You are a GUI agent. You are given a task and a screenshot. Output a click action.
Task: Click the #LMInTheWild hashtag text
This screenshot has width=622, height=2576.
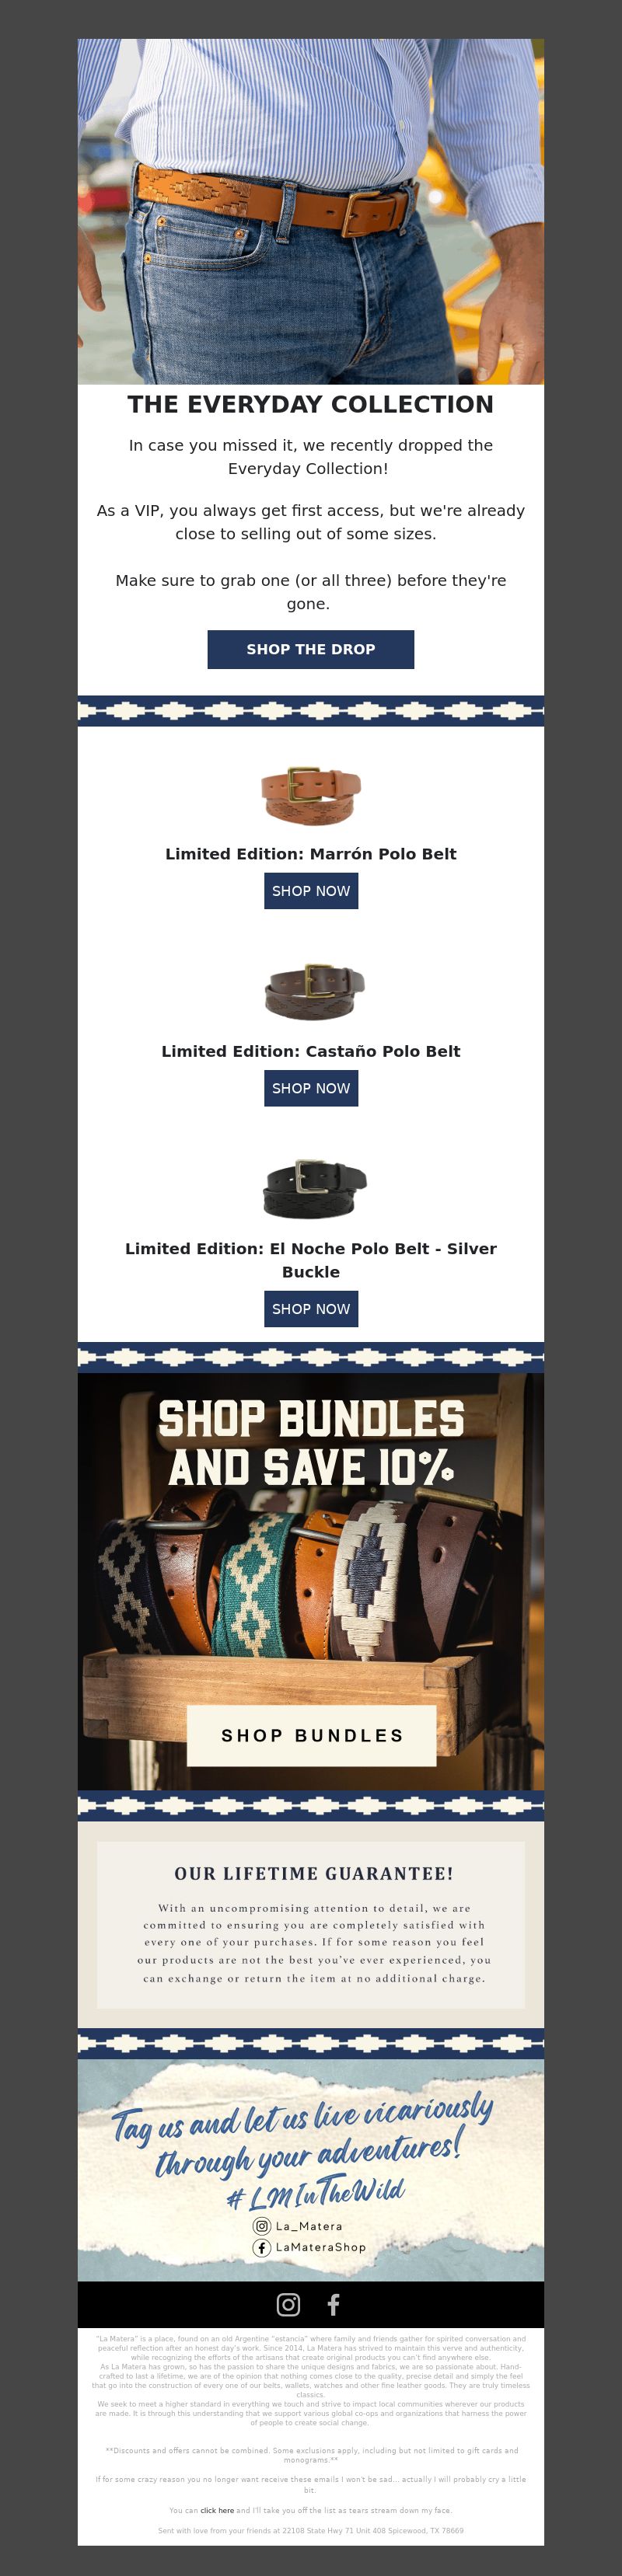315,2193
